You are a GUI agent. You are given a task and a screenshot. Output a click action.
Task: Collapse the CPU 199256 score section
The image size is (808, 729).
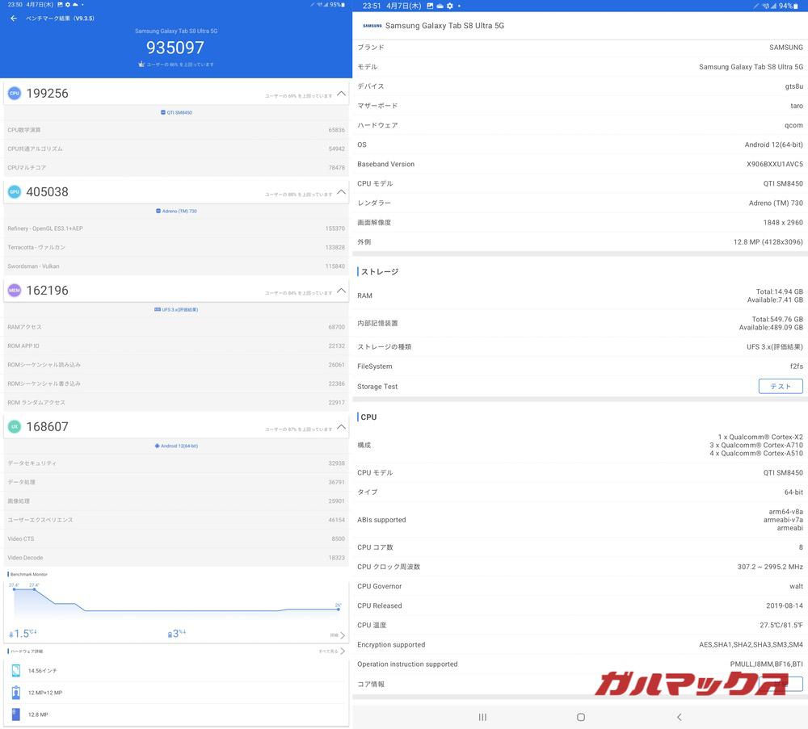pyautogui.click(x=343, y=93)
